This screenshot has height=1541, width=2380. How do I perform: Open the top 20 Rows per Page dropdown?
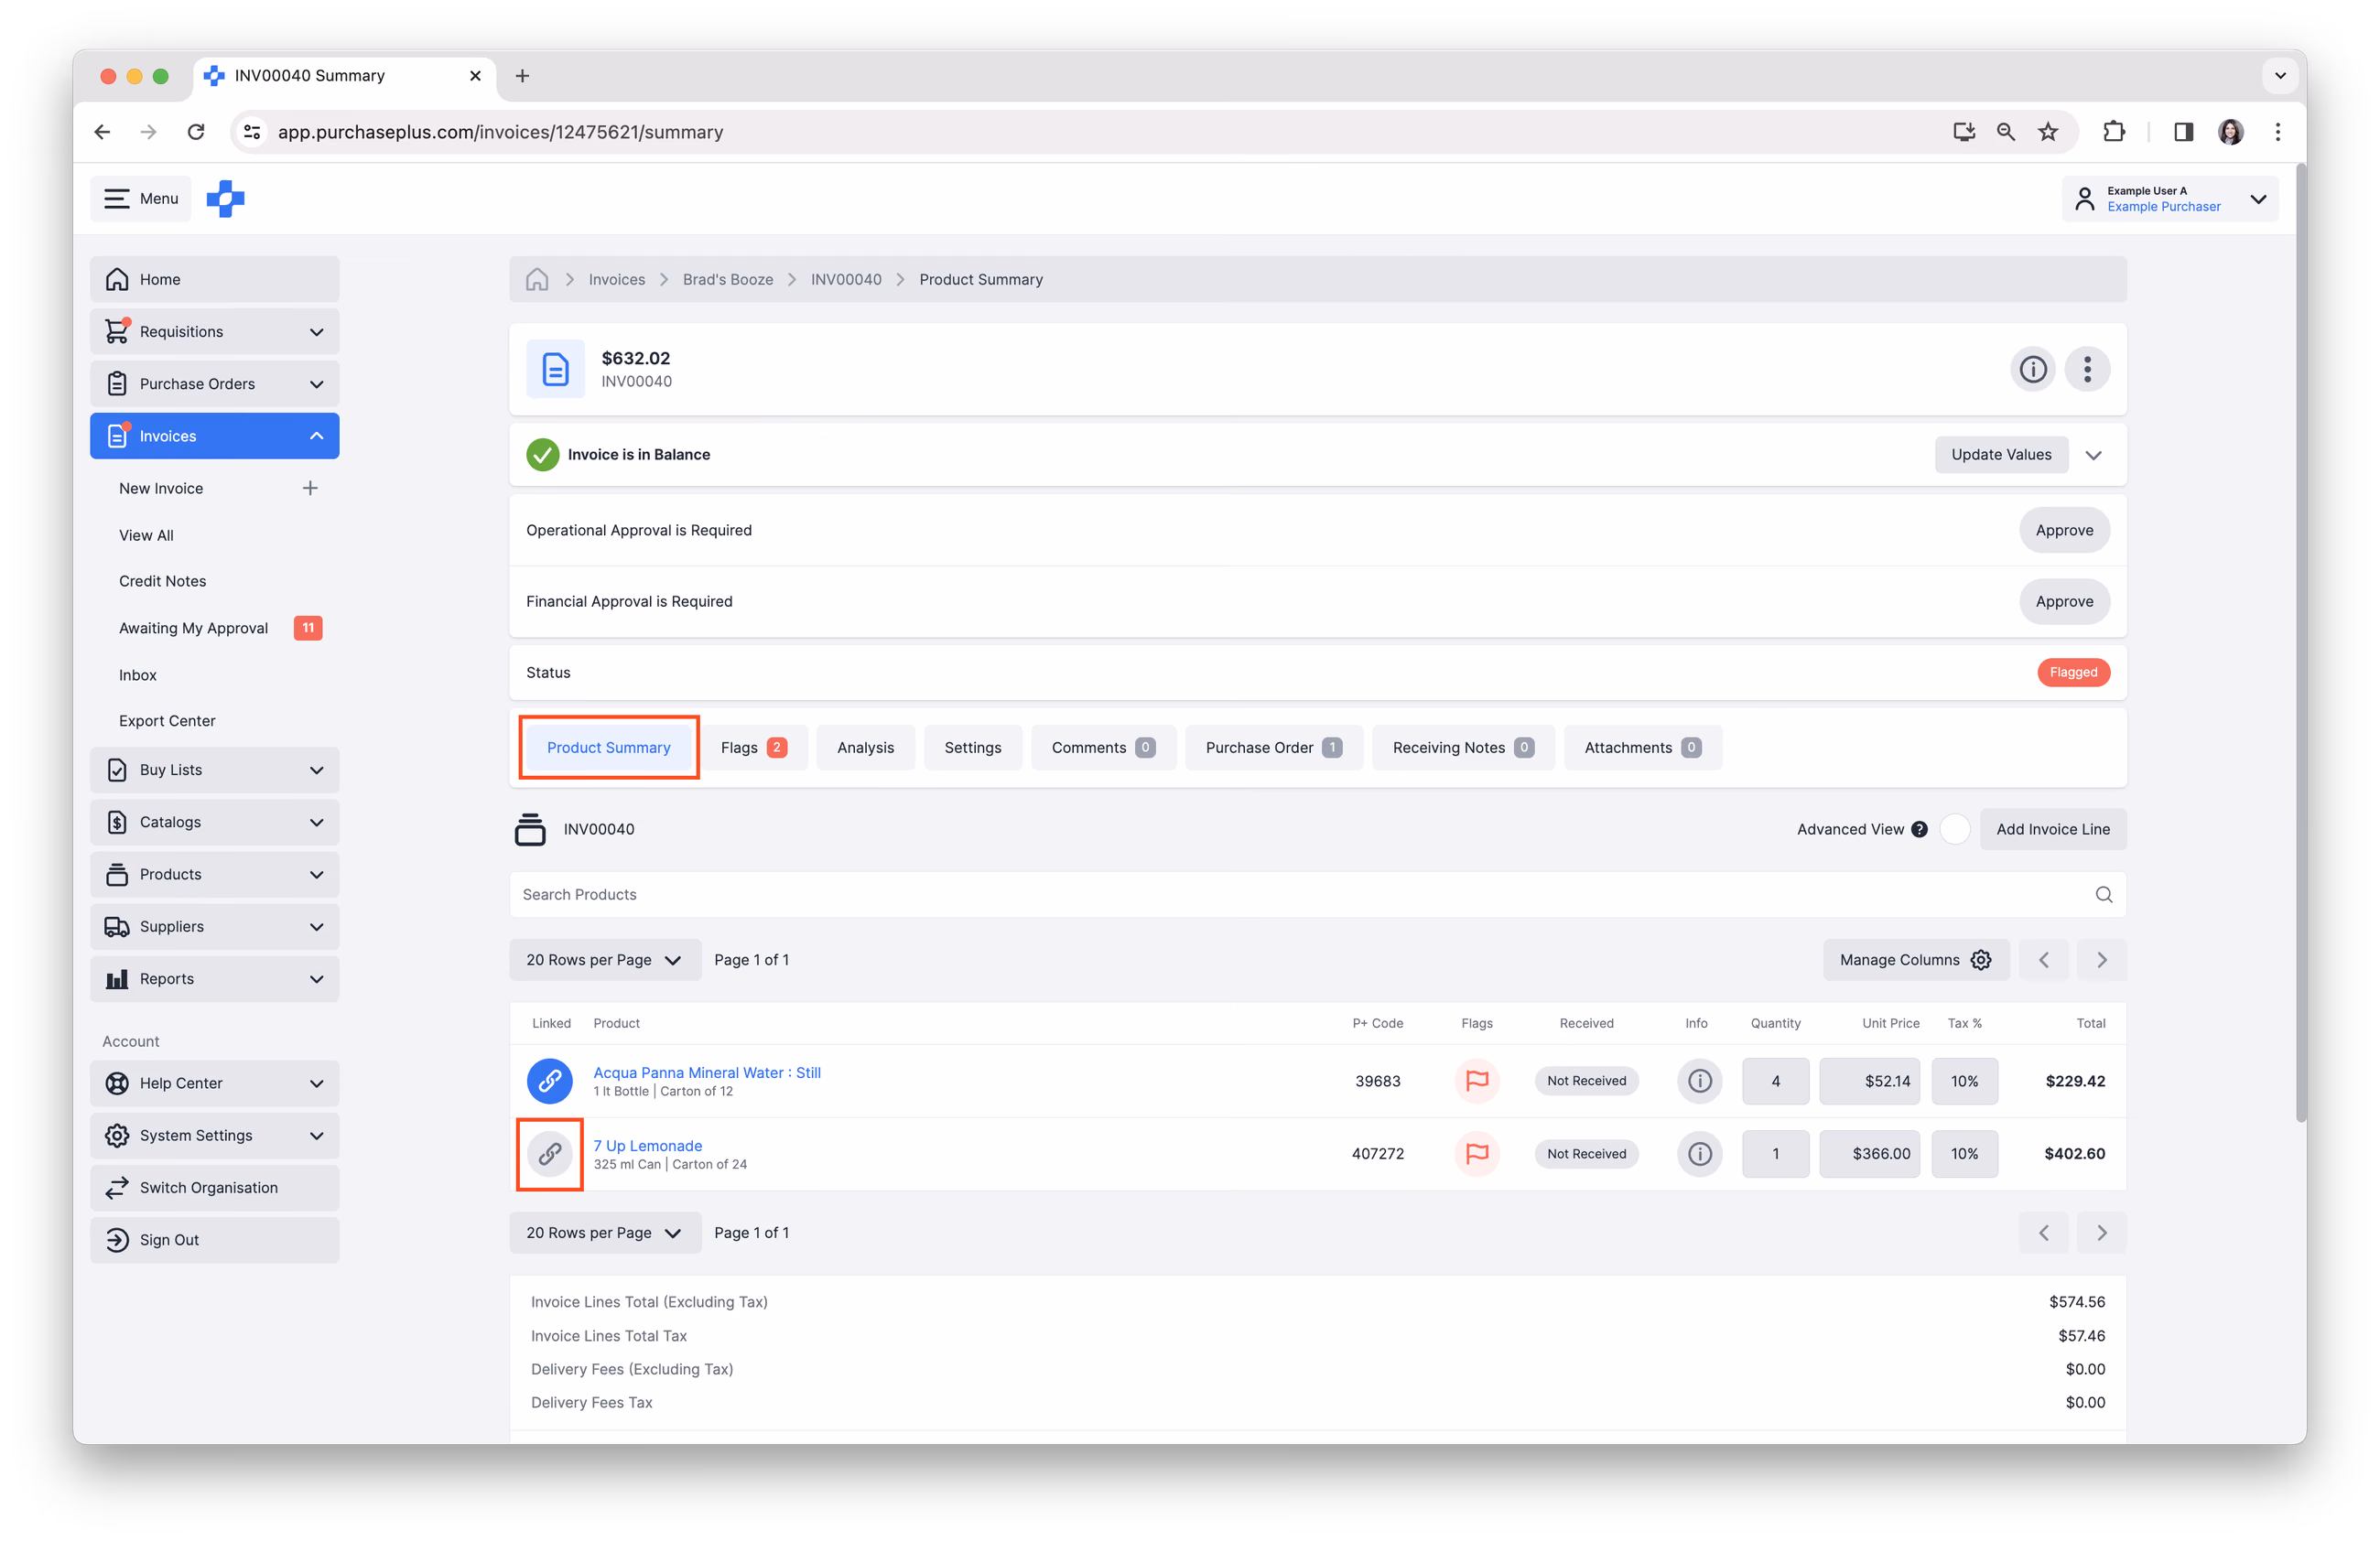pyautogui.click(x=605, y=959)
